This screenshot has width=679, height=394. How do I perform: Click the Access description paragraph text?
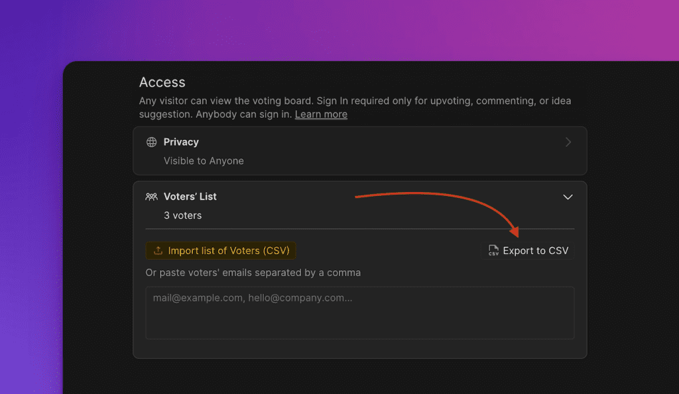(355, 101)
